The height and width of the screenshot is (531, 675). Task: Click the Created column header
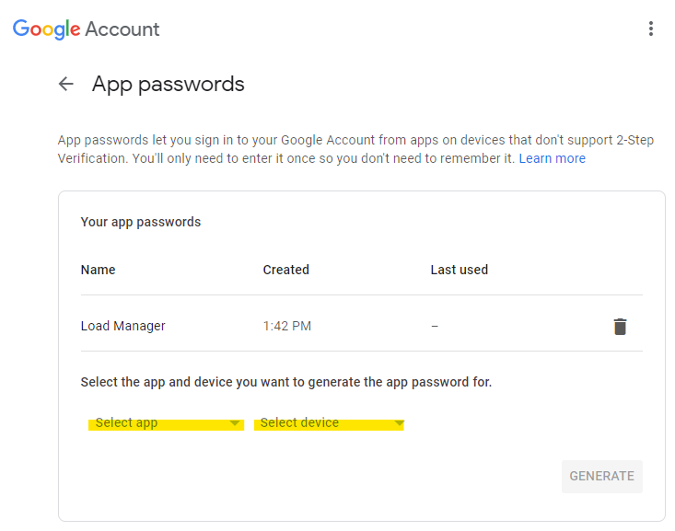[285, 270]
